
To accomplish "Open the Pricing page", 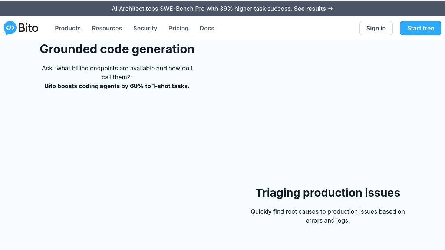I will pyautogui.click(x=178, y=28).
